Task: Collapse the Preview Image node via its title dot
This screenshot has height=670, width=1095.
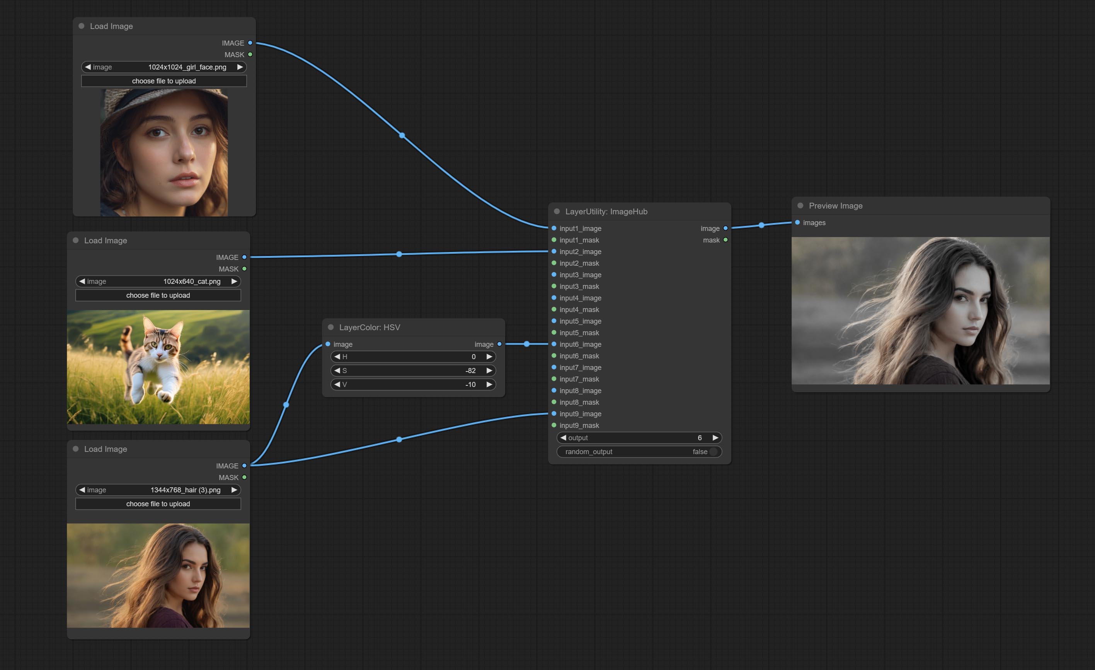Action: tap(800, 205)
